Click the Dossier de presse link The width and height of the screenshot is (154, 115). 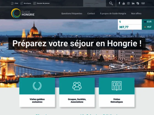[43, 3]
